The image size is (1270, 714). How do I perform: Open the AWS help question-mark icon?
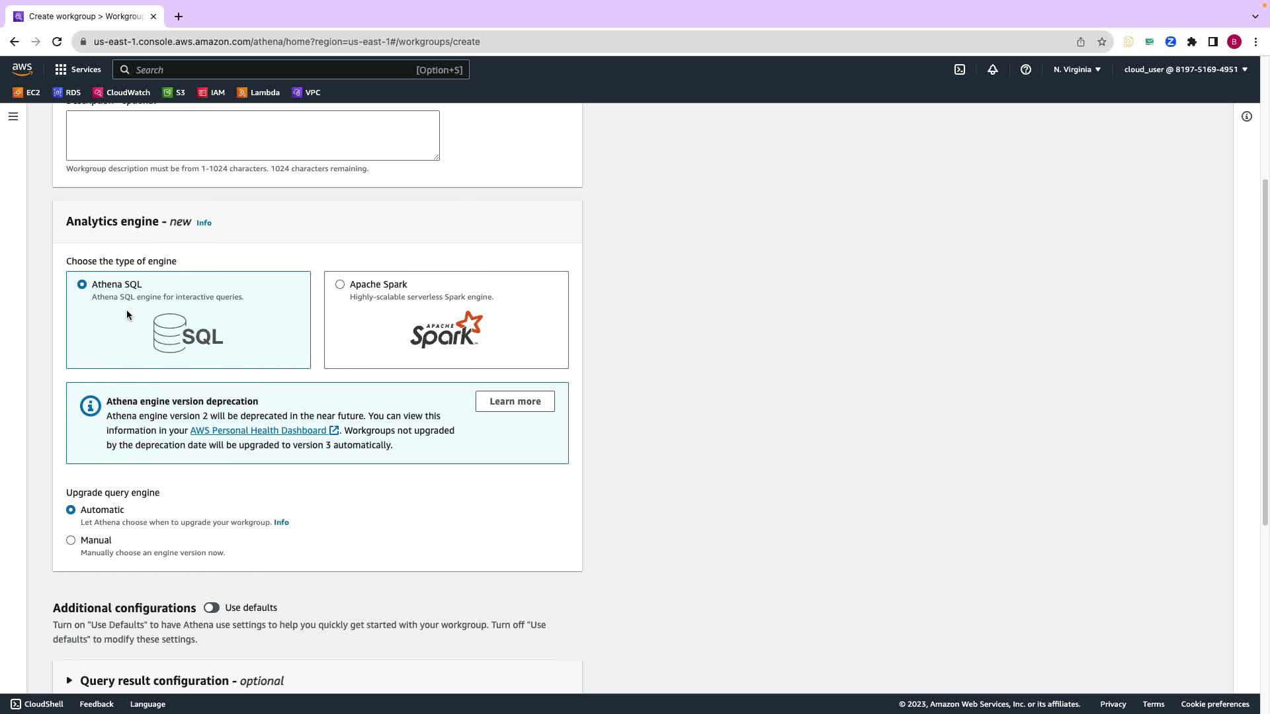pos(1026,69)
